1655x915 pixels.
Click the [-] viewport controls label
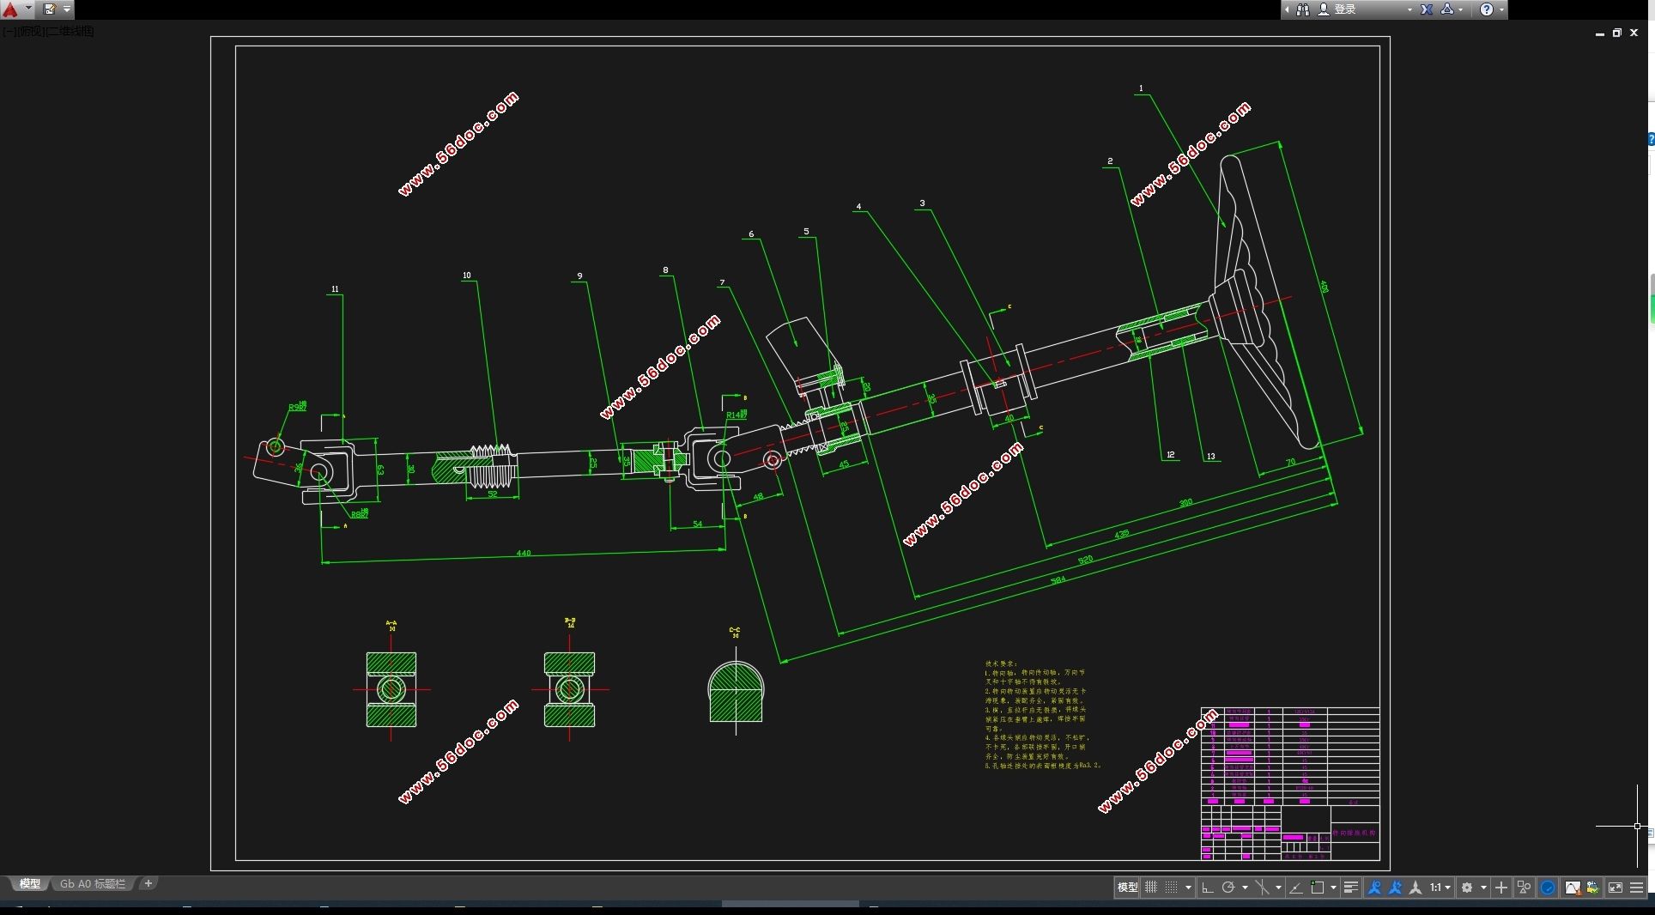pyautogui.click(x=9, y=32)
